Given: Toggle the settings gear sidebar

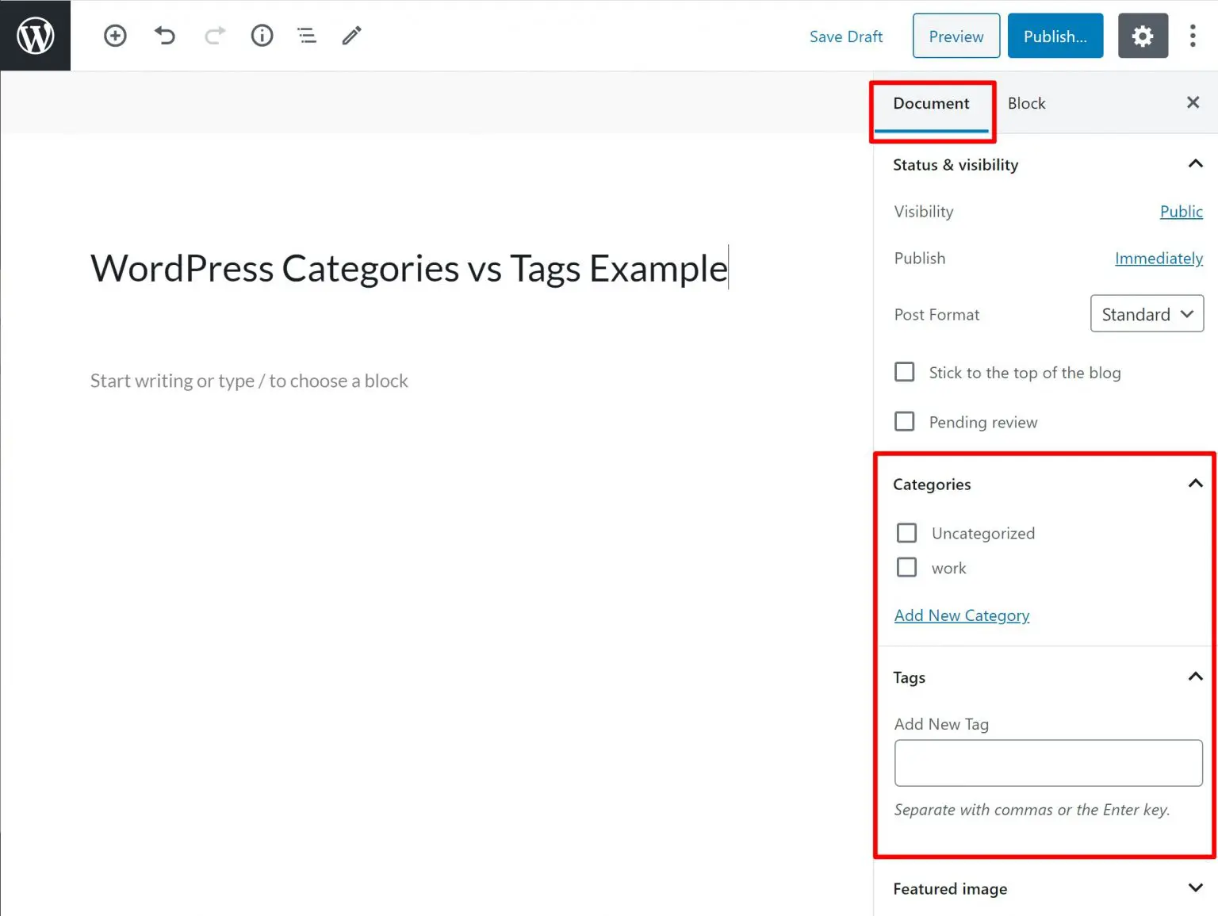Looking at the screenshot, I should pyautogui.click(x=1142, y=36).
